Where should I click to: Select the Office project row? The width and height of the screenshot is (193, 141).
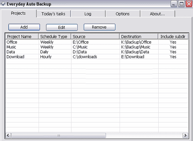click(x=97, y=42)
